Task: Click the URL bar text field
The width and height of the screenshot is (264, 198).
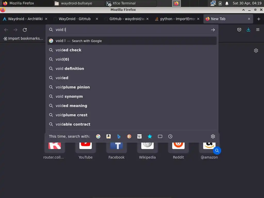Action: point(132,30)
